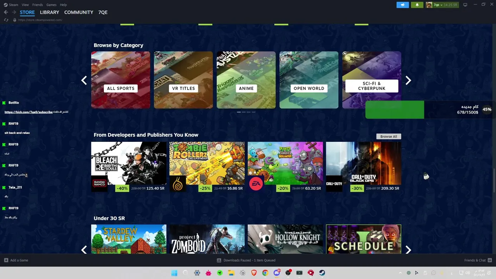Open Discord from the taskbar
The width and height of the screenshot is (496, 279).
(x=277, y=273)
